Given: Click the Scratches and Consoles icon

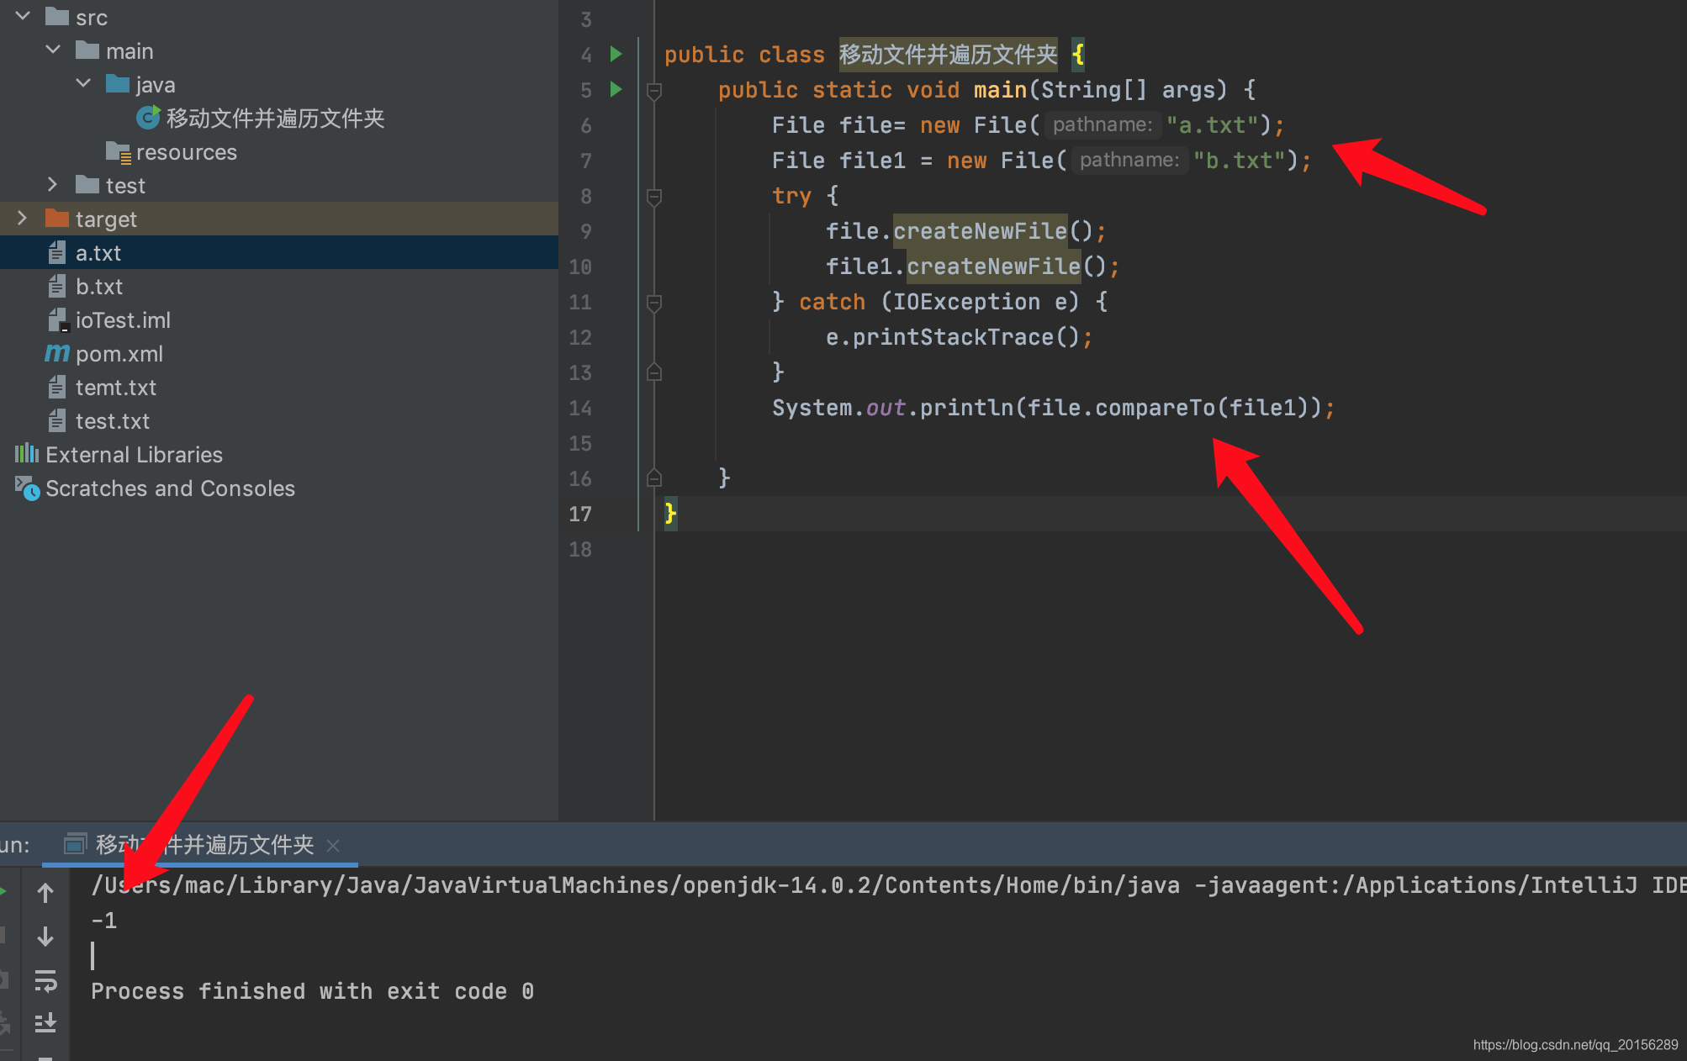Looking at the screenshot, I should pyautogui.click(x=27, y=488).
